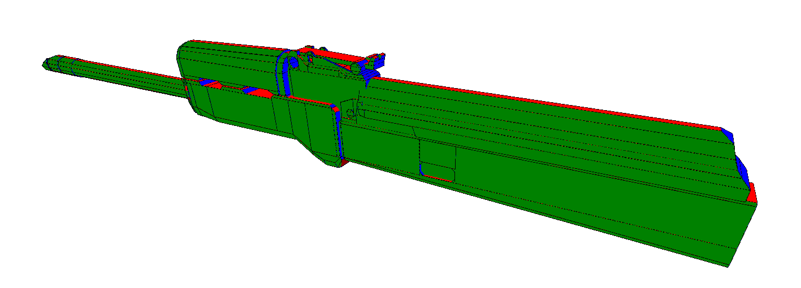Click the blue chamfer at the rear top corner
801x288 pixels.
click(727, 135)
